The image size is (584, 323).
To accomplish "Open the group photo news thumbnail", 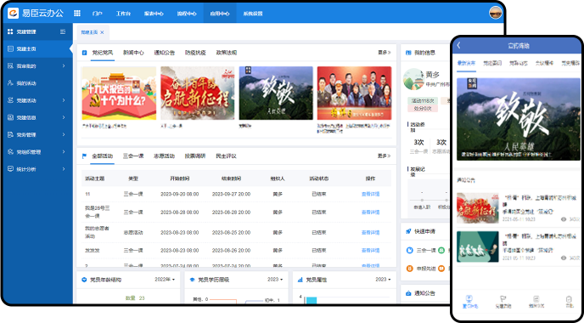I will coord(354,93).
